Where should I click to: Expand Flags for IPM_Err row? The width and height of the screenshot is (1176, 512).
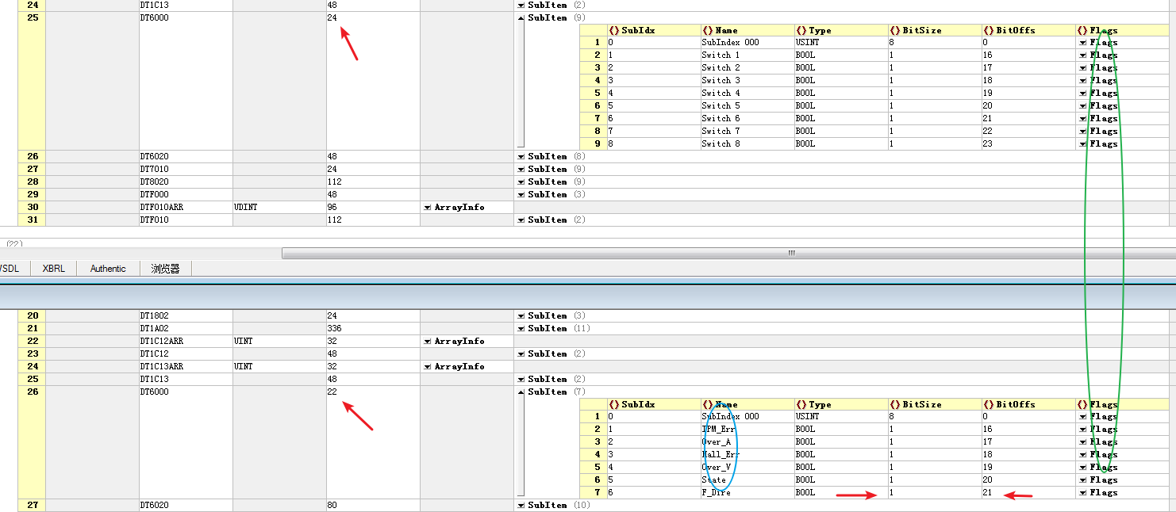click(1082, 430)
